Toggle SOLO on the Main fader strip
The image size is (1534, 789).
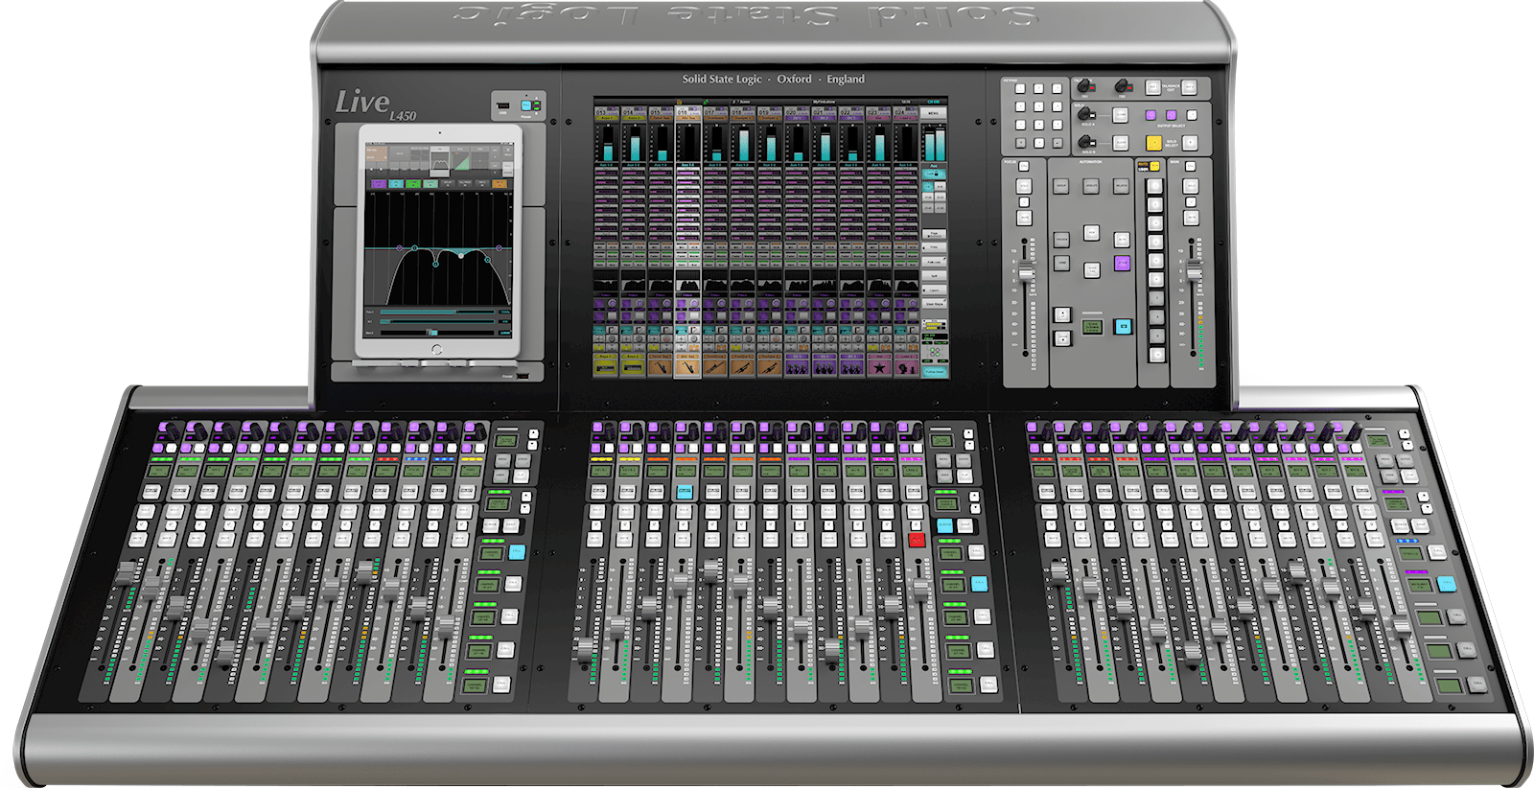1191,186
